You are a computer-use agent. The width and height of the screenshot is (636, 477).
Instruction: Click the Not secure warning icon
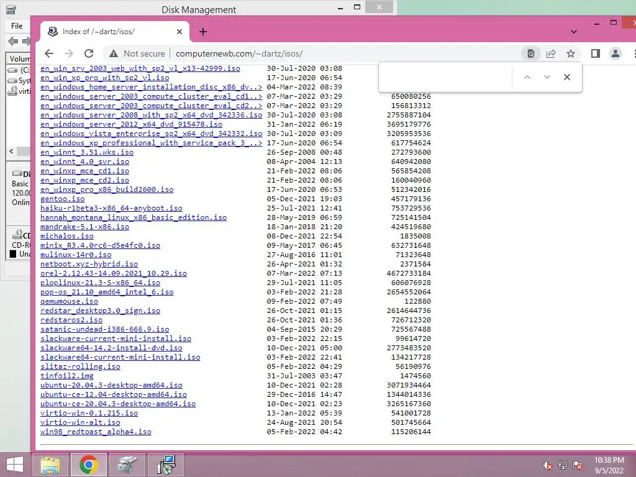(x=114, y=53)
